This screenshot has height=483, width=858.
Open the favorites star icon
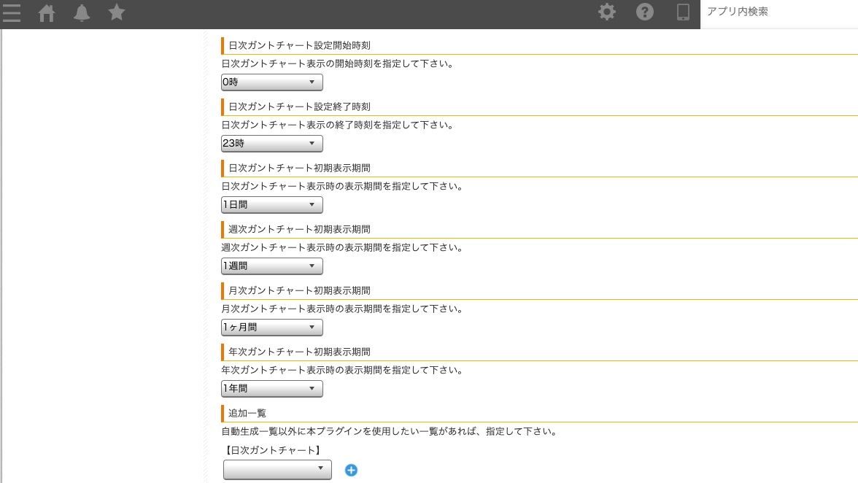pos(117,12)
